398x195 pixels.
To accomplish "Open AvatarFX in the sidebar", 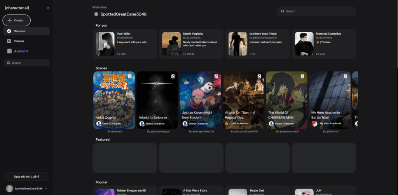I will (x=26, y=51).
